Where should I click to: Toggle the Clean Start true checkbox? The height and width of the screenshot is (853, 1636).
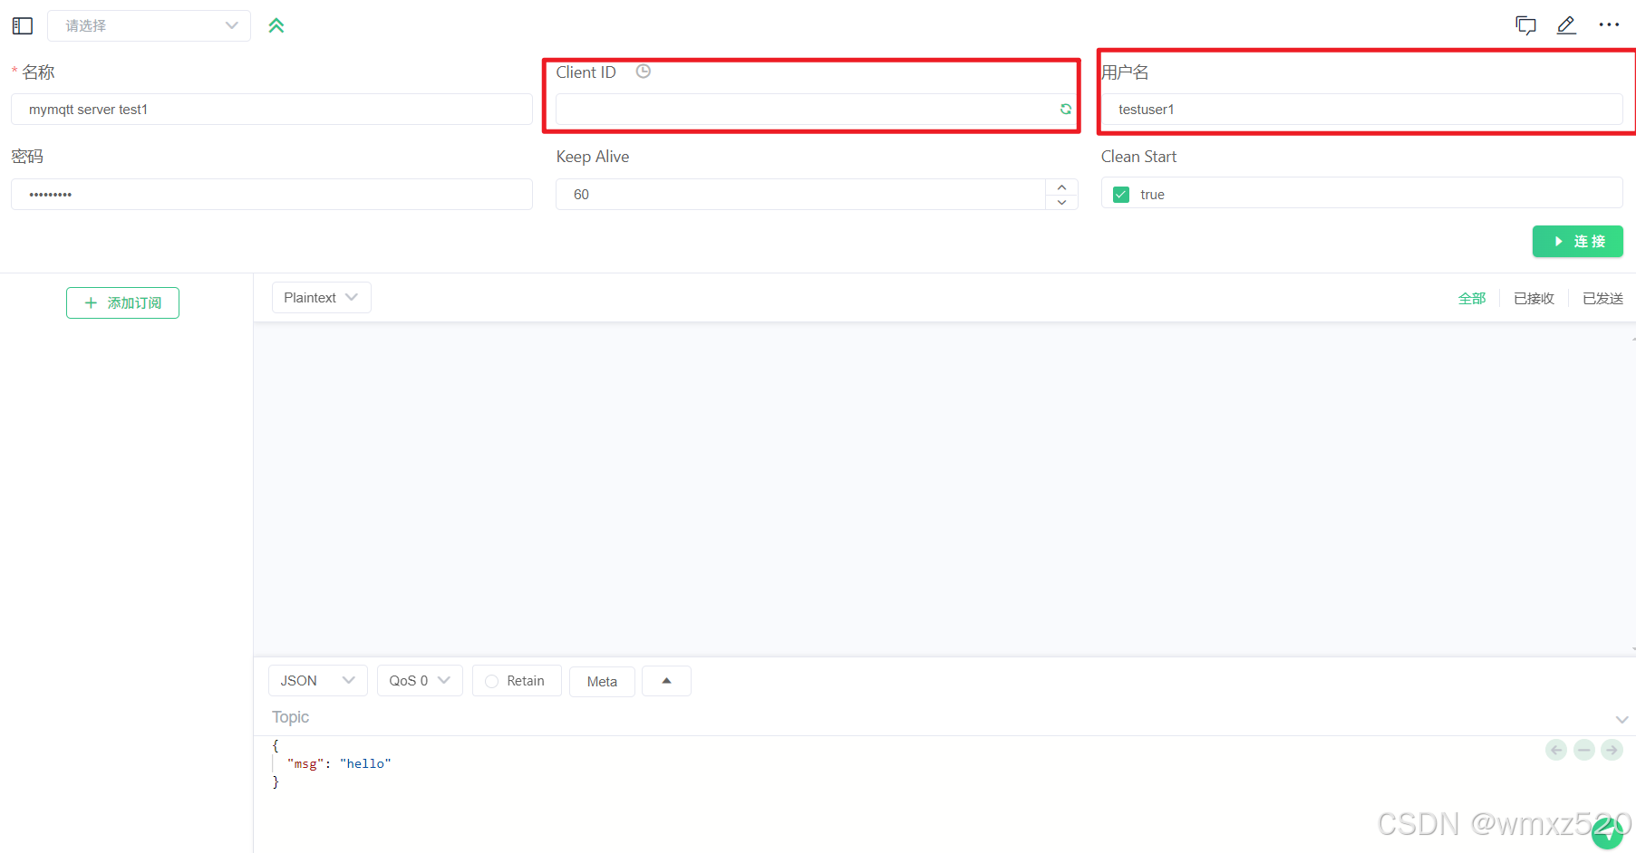[x=1120, y=194]
